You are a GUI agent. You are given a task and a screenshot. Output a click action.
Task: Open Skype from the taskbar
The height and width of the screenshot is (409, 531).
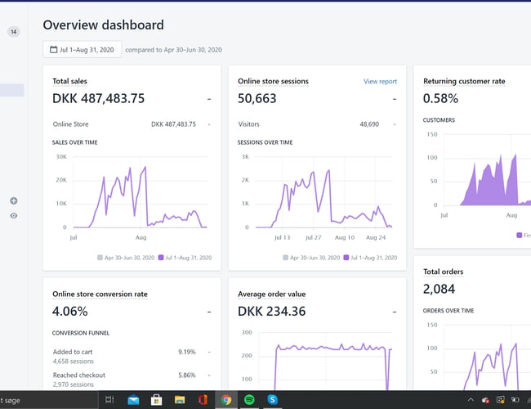click(x=273, y=399)
